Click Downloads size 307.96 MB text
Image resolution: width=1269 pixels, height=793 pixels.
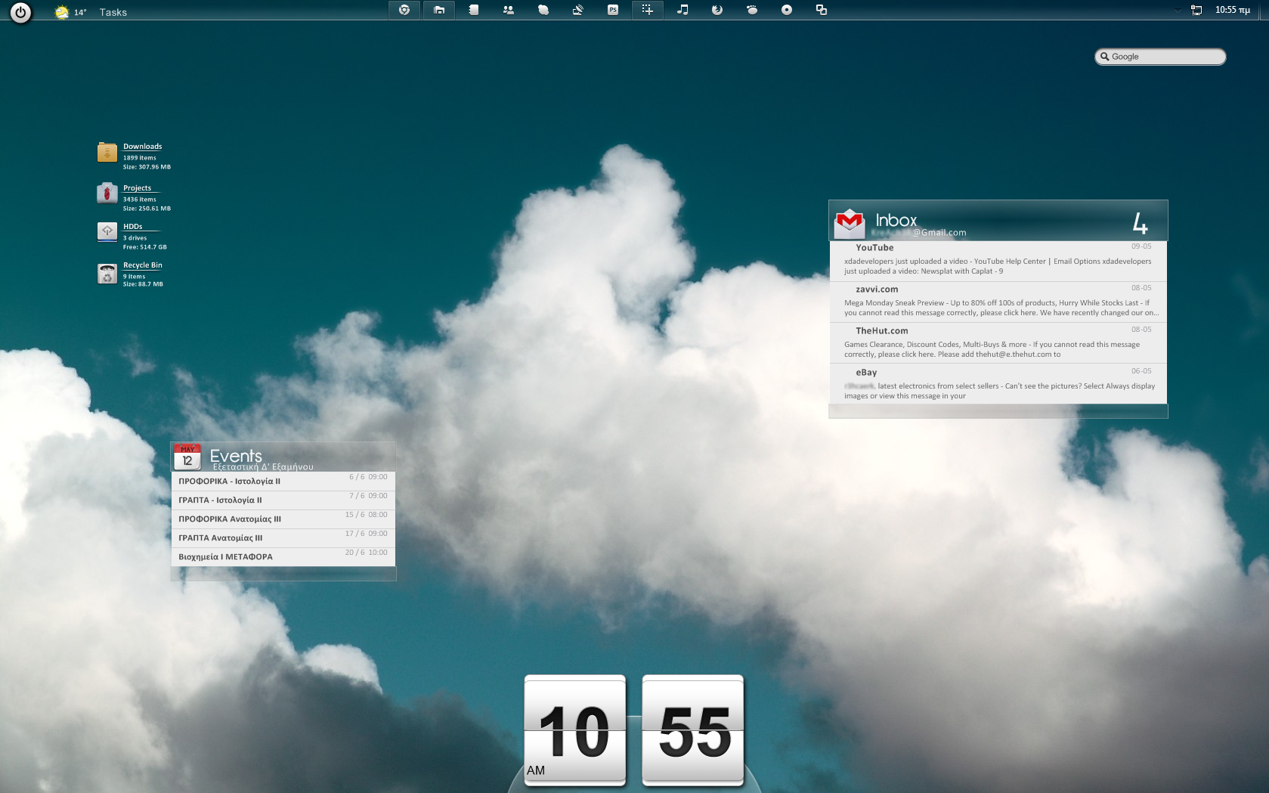coord(147,167)
